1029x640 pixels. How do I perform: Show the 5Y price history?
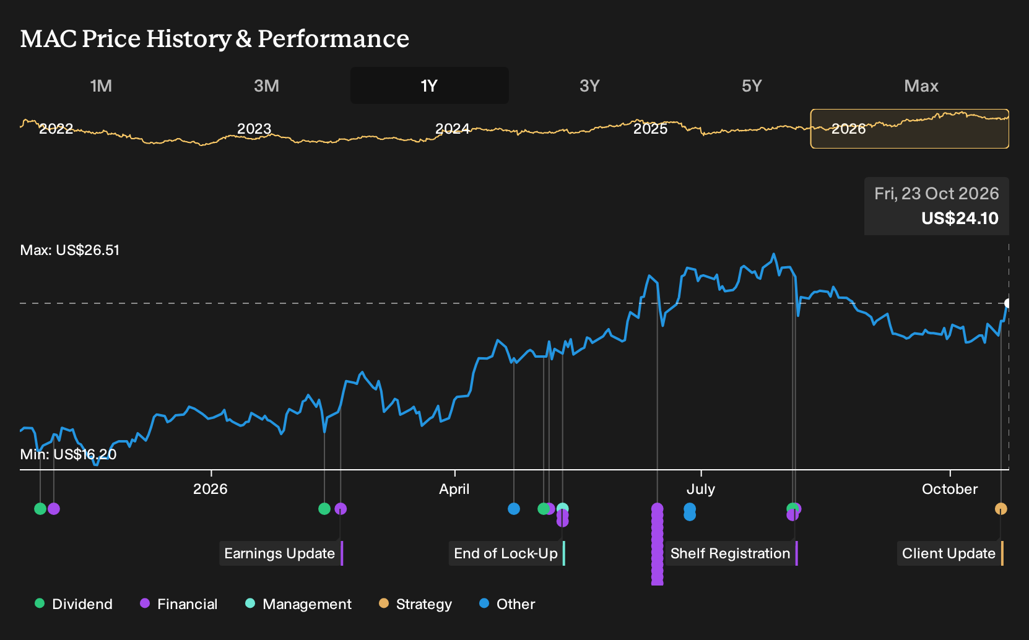752,85
